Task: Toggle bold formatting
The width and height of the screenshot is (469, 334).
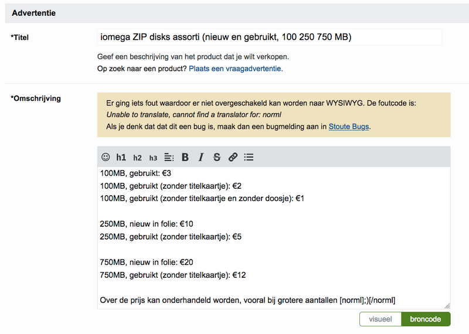Action: coord(185,157)
